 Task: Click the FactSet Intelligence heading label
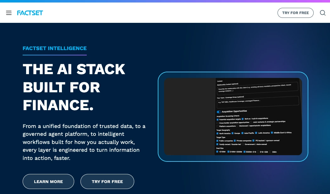coord(55,48)
